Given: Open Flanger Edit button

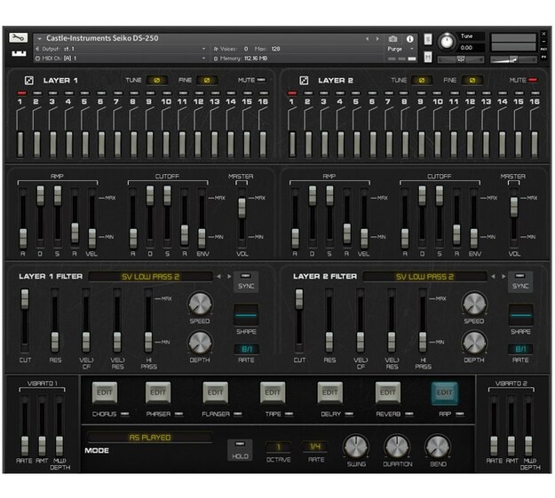Looking at the screenshot, I should coord(215,392).
